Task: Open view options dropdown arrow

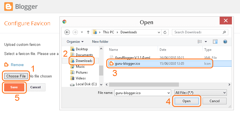Action: point(206,42)
